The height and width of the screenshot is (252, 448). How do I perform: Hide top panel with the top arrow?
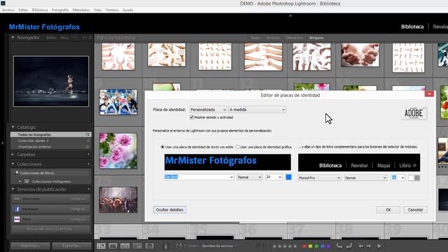point(290,15)
